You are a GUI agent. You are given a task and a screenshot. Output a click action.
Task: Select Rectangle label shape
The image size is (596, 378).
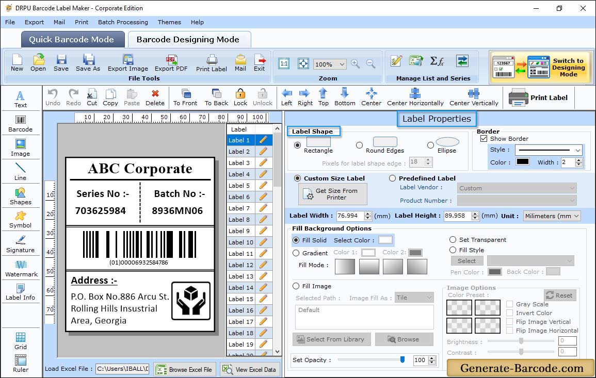point(298,145)
